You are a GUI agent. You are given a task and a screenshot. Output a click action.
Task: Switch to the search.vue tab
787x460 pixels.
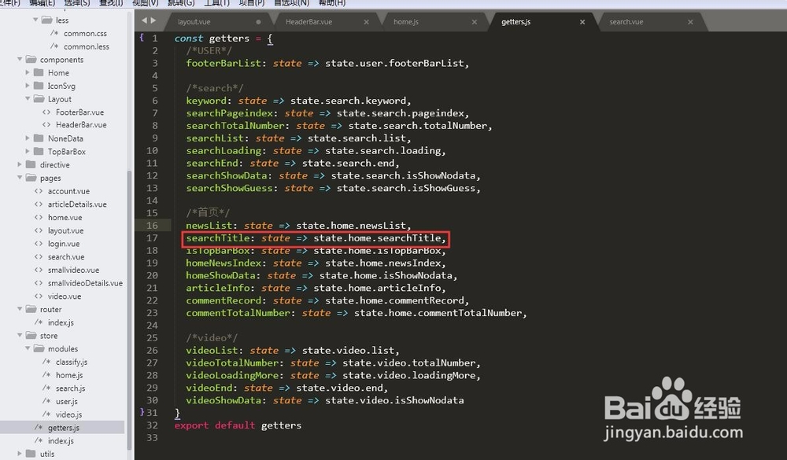pos(626,21)
